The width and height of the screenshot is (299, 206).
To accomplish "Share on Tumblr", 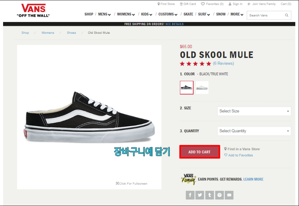I will coord(210,195).
